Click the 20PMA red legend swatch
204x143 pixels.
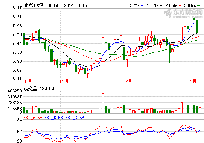tap(180, 5)
